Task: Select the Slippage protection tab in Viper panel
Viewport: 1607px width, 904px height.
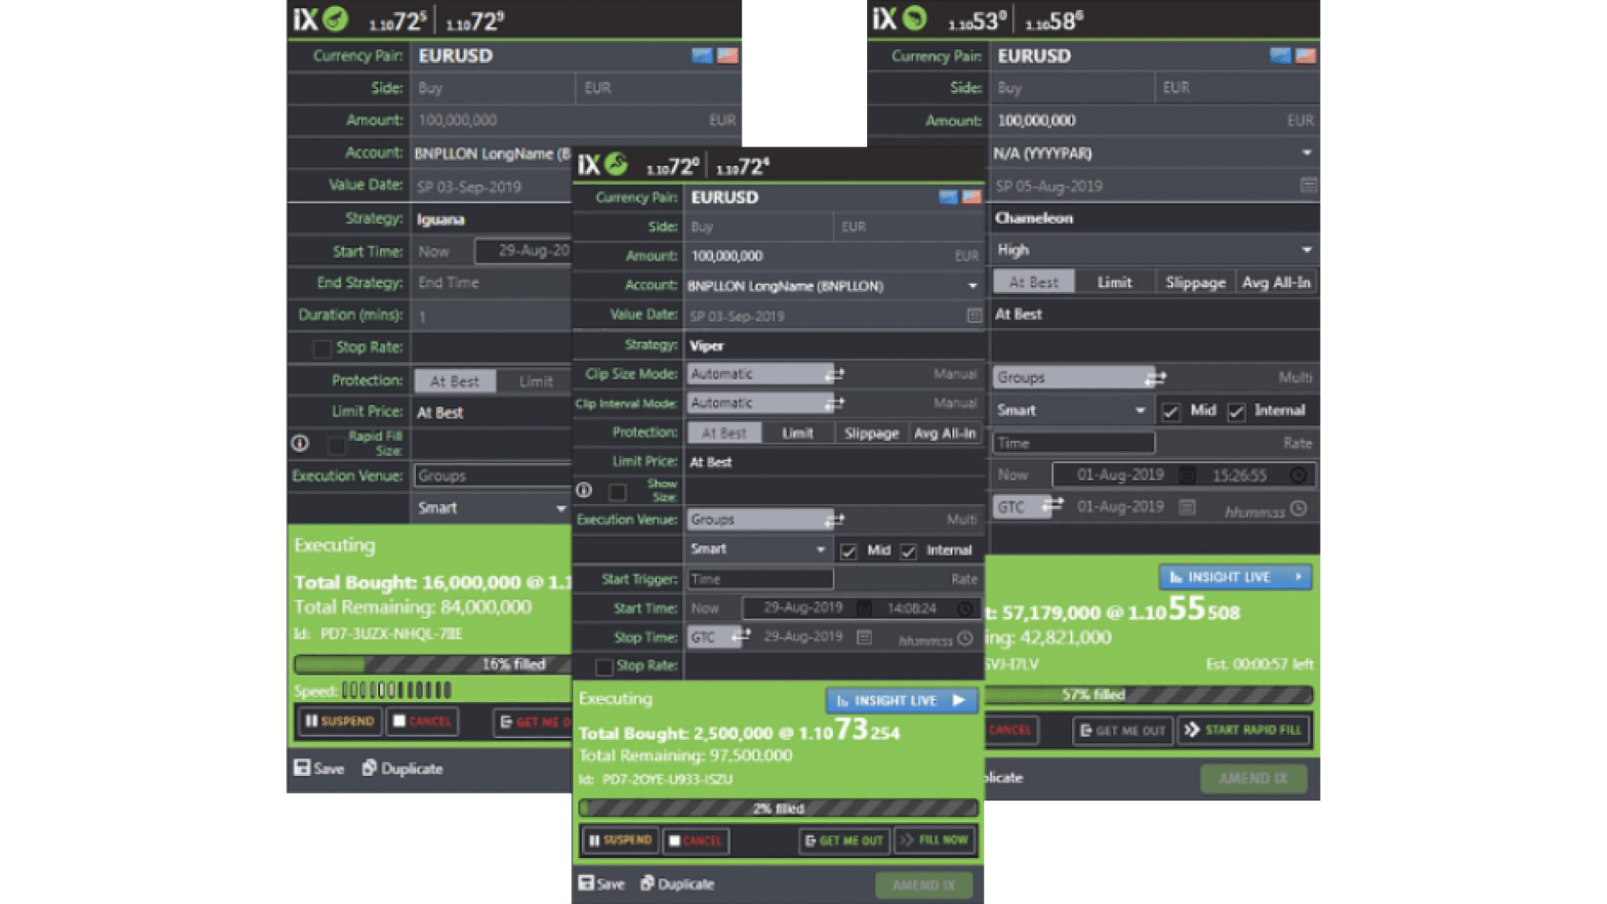Action: pyautogui.click(x=870, y=433)
